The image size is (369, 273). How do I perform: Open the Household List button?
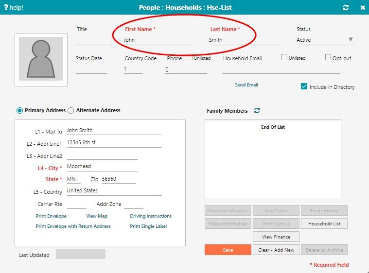(x=324, y=223)
